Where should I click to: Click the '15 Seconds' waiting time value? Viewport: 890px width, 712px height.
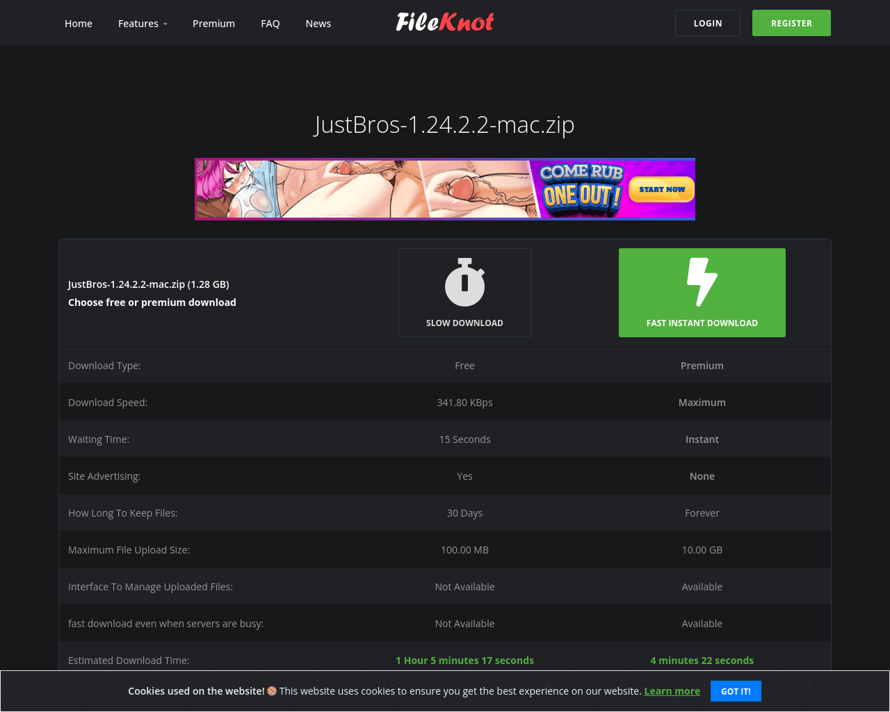click(x=464, y=439)
